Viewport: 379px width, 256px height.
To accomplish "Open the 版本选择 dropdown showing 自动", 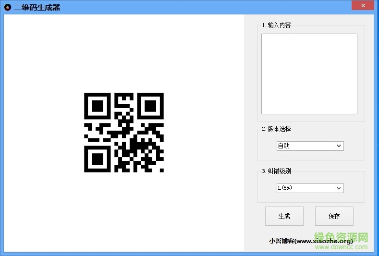I will pos(310,146).
